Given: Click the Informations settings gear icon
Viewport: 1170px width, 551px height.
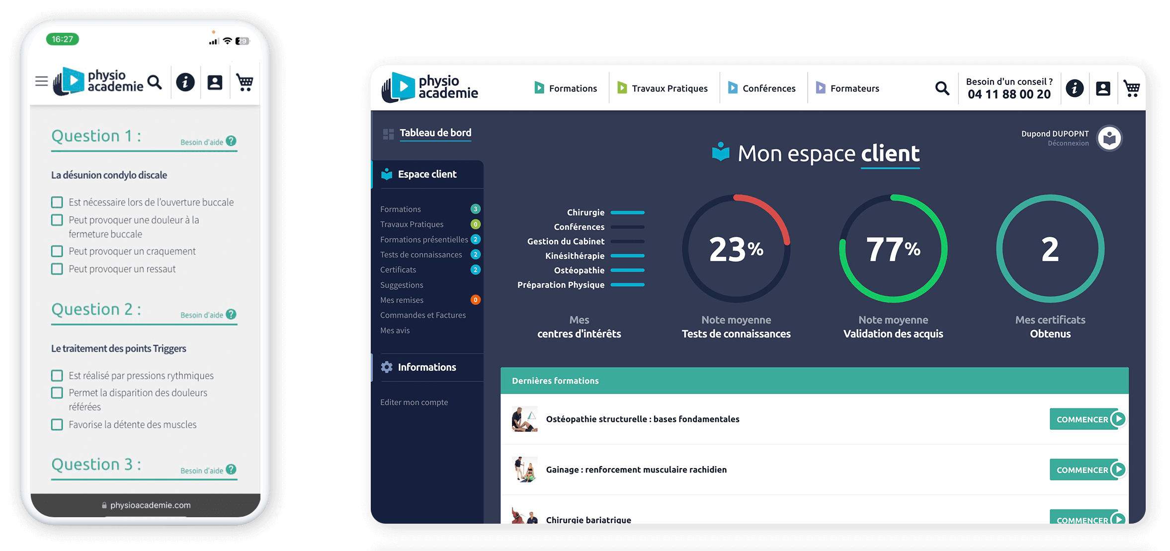Looking at the screenshot, I should tap(386, 366).
